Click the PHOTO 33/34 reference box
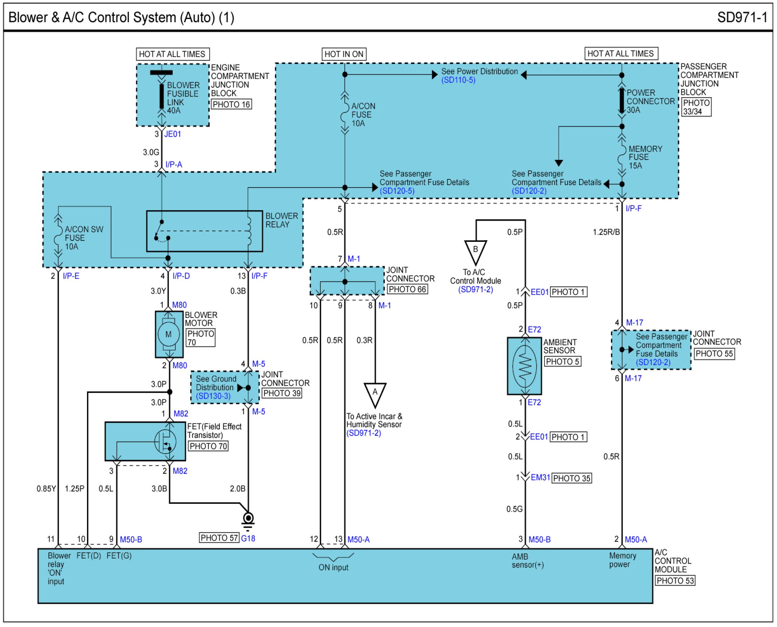 click(x=696, y=107)
